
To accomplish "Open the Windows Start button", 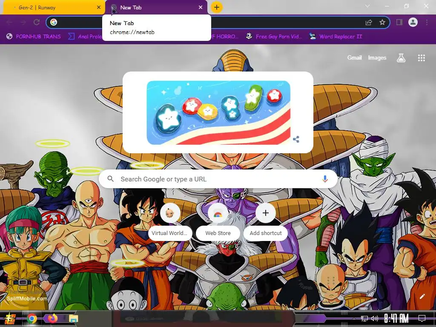I will pos(10,318).
